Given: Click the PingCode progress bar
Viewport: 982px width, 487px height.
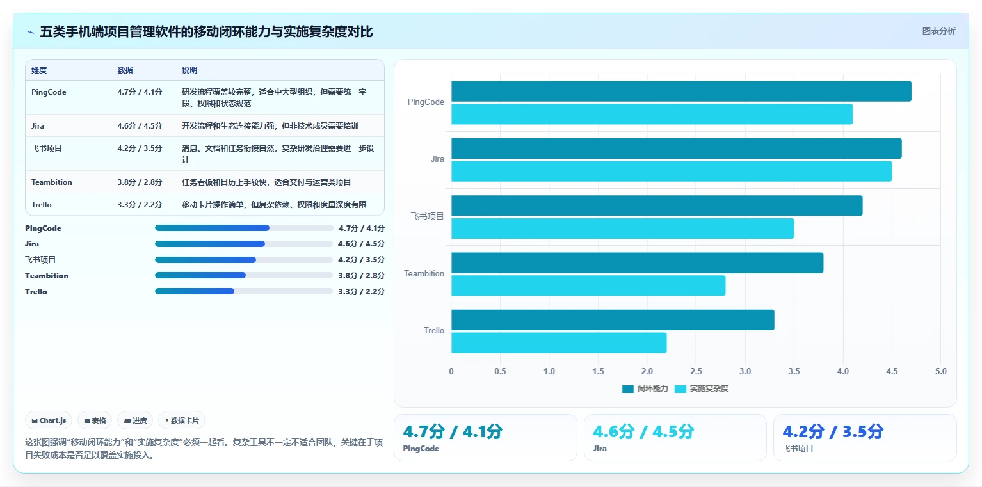Looking at the screenshot, I should tap(244, 228).
